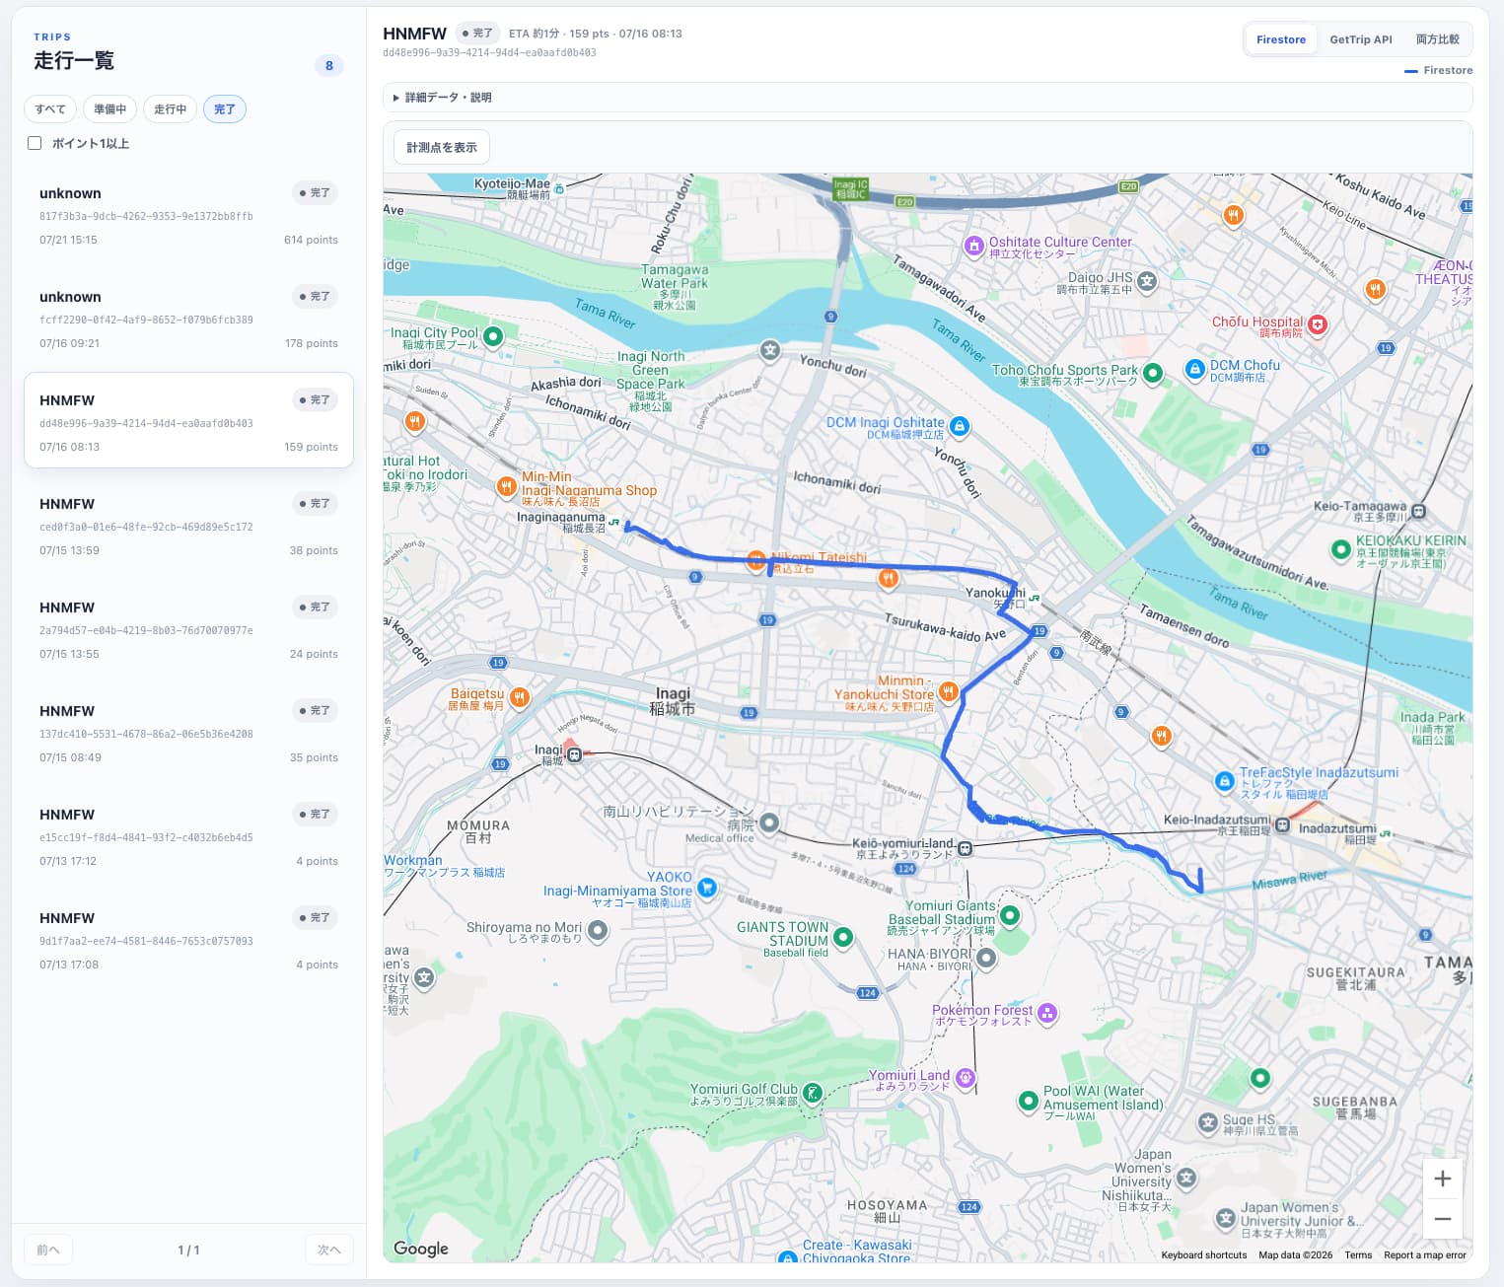This screenshot has width=1504, height=1287.
Task: Click the 計測点を表示 button
Action: click(x=442, y=148)
